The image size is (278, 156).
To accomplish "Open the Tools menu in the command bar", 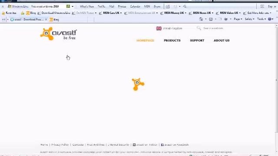I will [261, 19].
